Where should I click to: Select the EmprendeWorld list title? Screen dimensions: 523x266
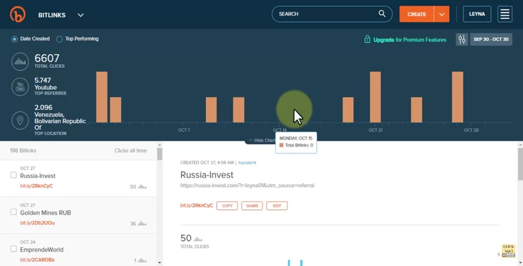pyautogui.click(x=42, y=250)
